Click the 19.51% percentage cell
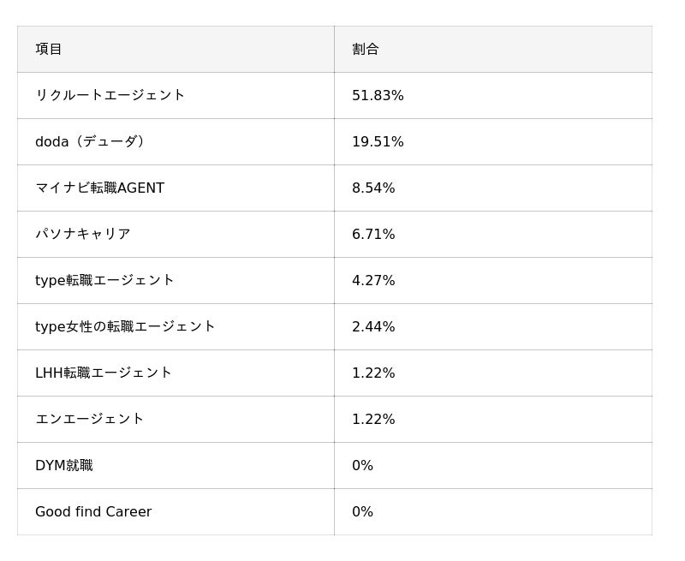 (378, 141)
